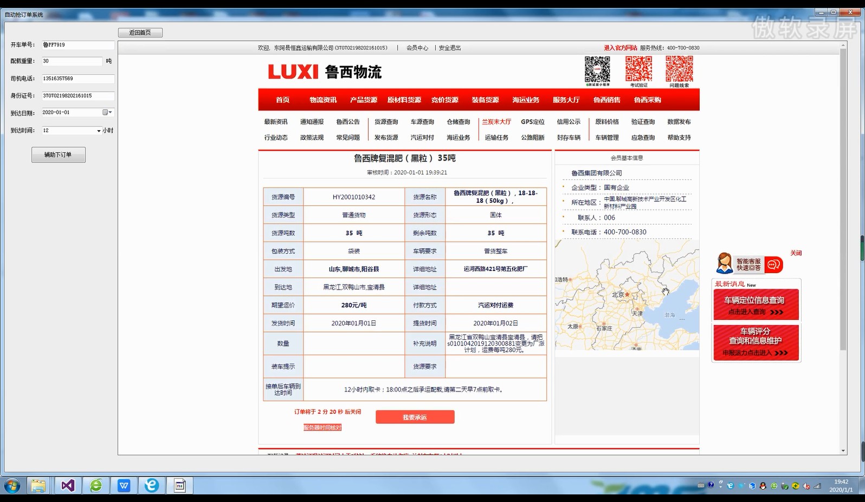Image resolution: width=865 pixels, height=502 pixels.
Task: Expand the 到达时间 hours dropdown
Action: [x=99, y=131]
